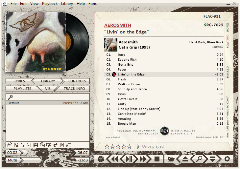Click the large album cover art
Viewport: 240px width, 169px height.
(x=36, y=42)
